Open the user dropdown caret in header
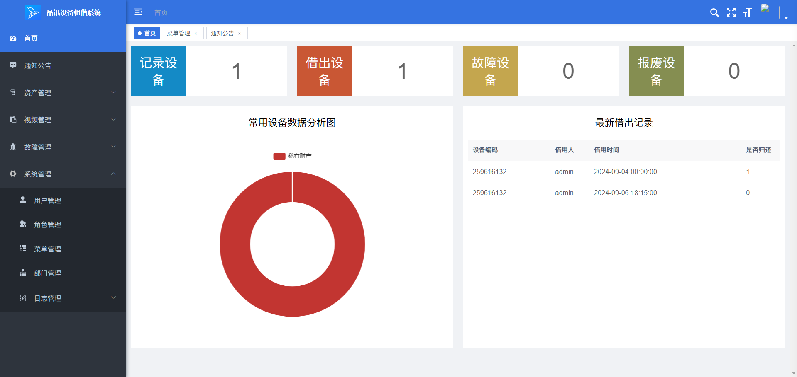Viewport: 797px width, 377px height. pyautogui.click(x=786, y=18)
